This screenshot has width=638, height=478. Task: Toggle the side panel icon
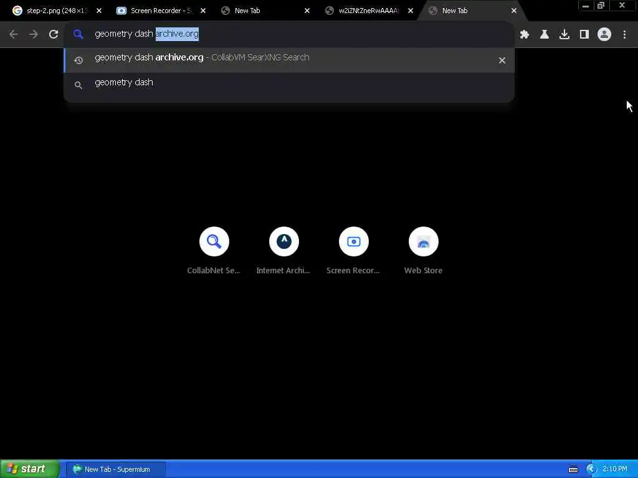[x=584, y=34]
